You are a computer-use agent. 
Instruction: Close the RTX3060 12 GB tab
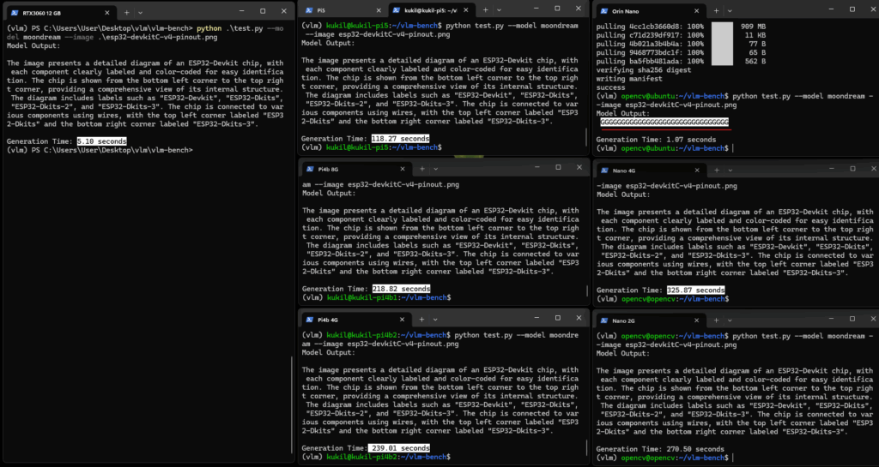(106, 13)
